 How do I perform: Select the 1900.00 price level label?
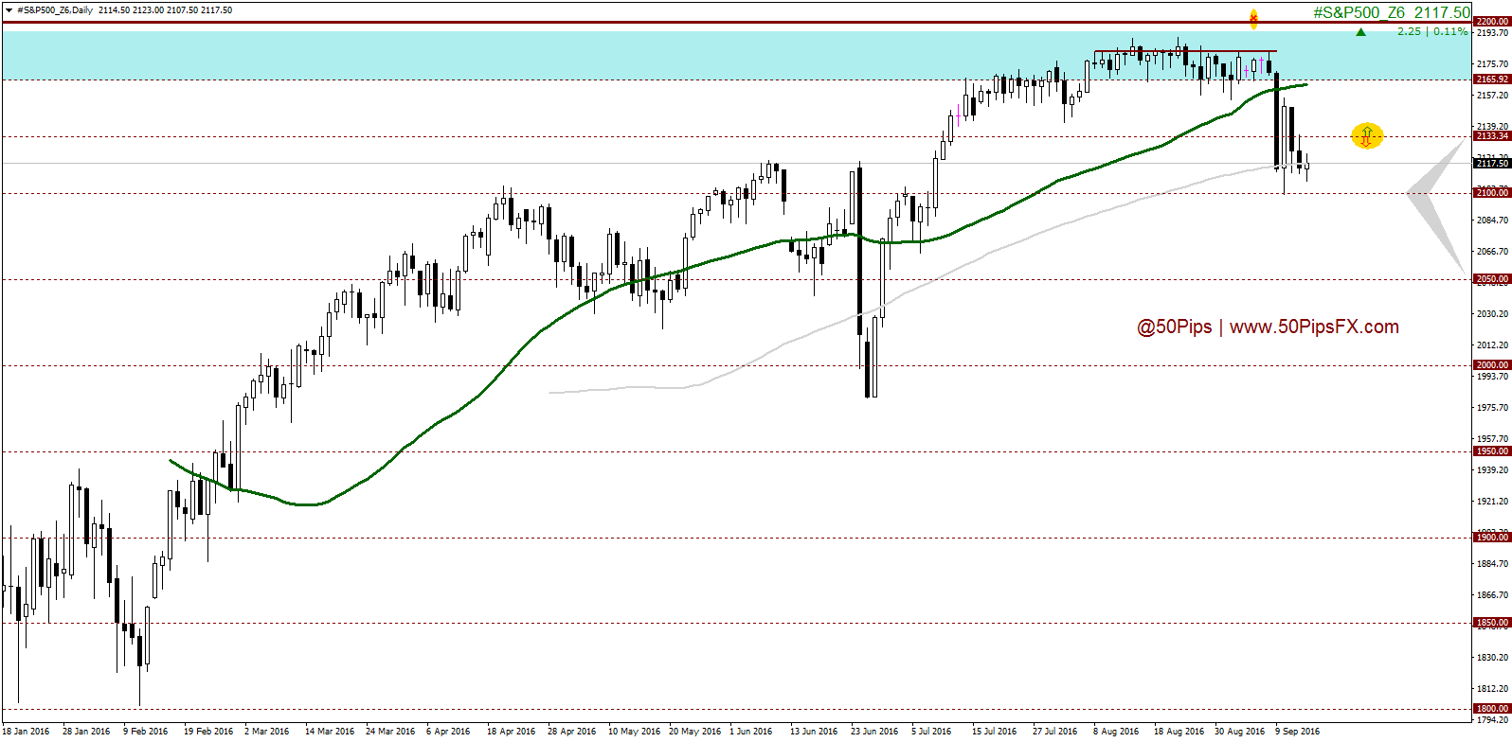[1491, 538]
